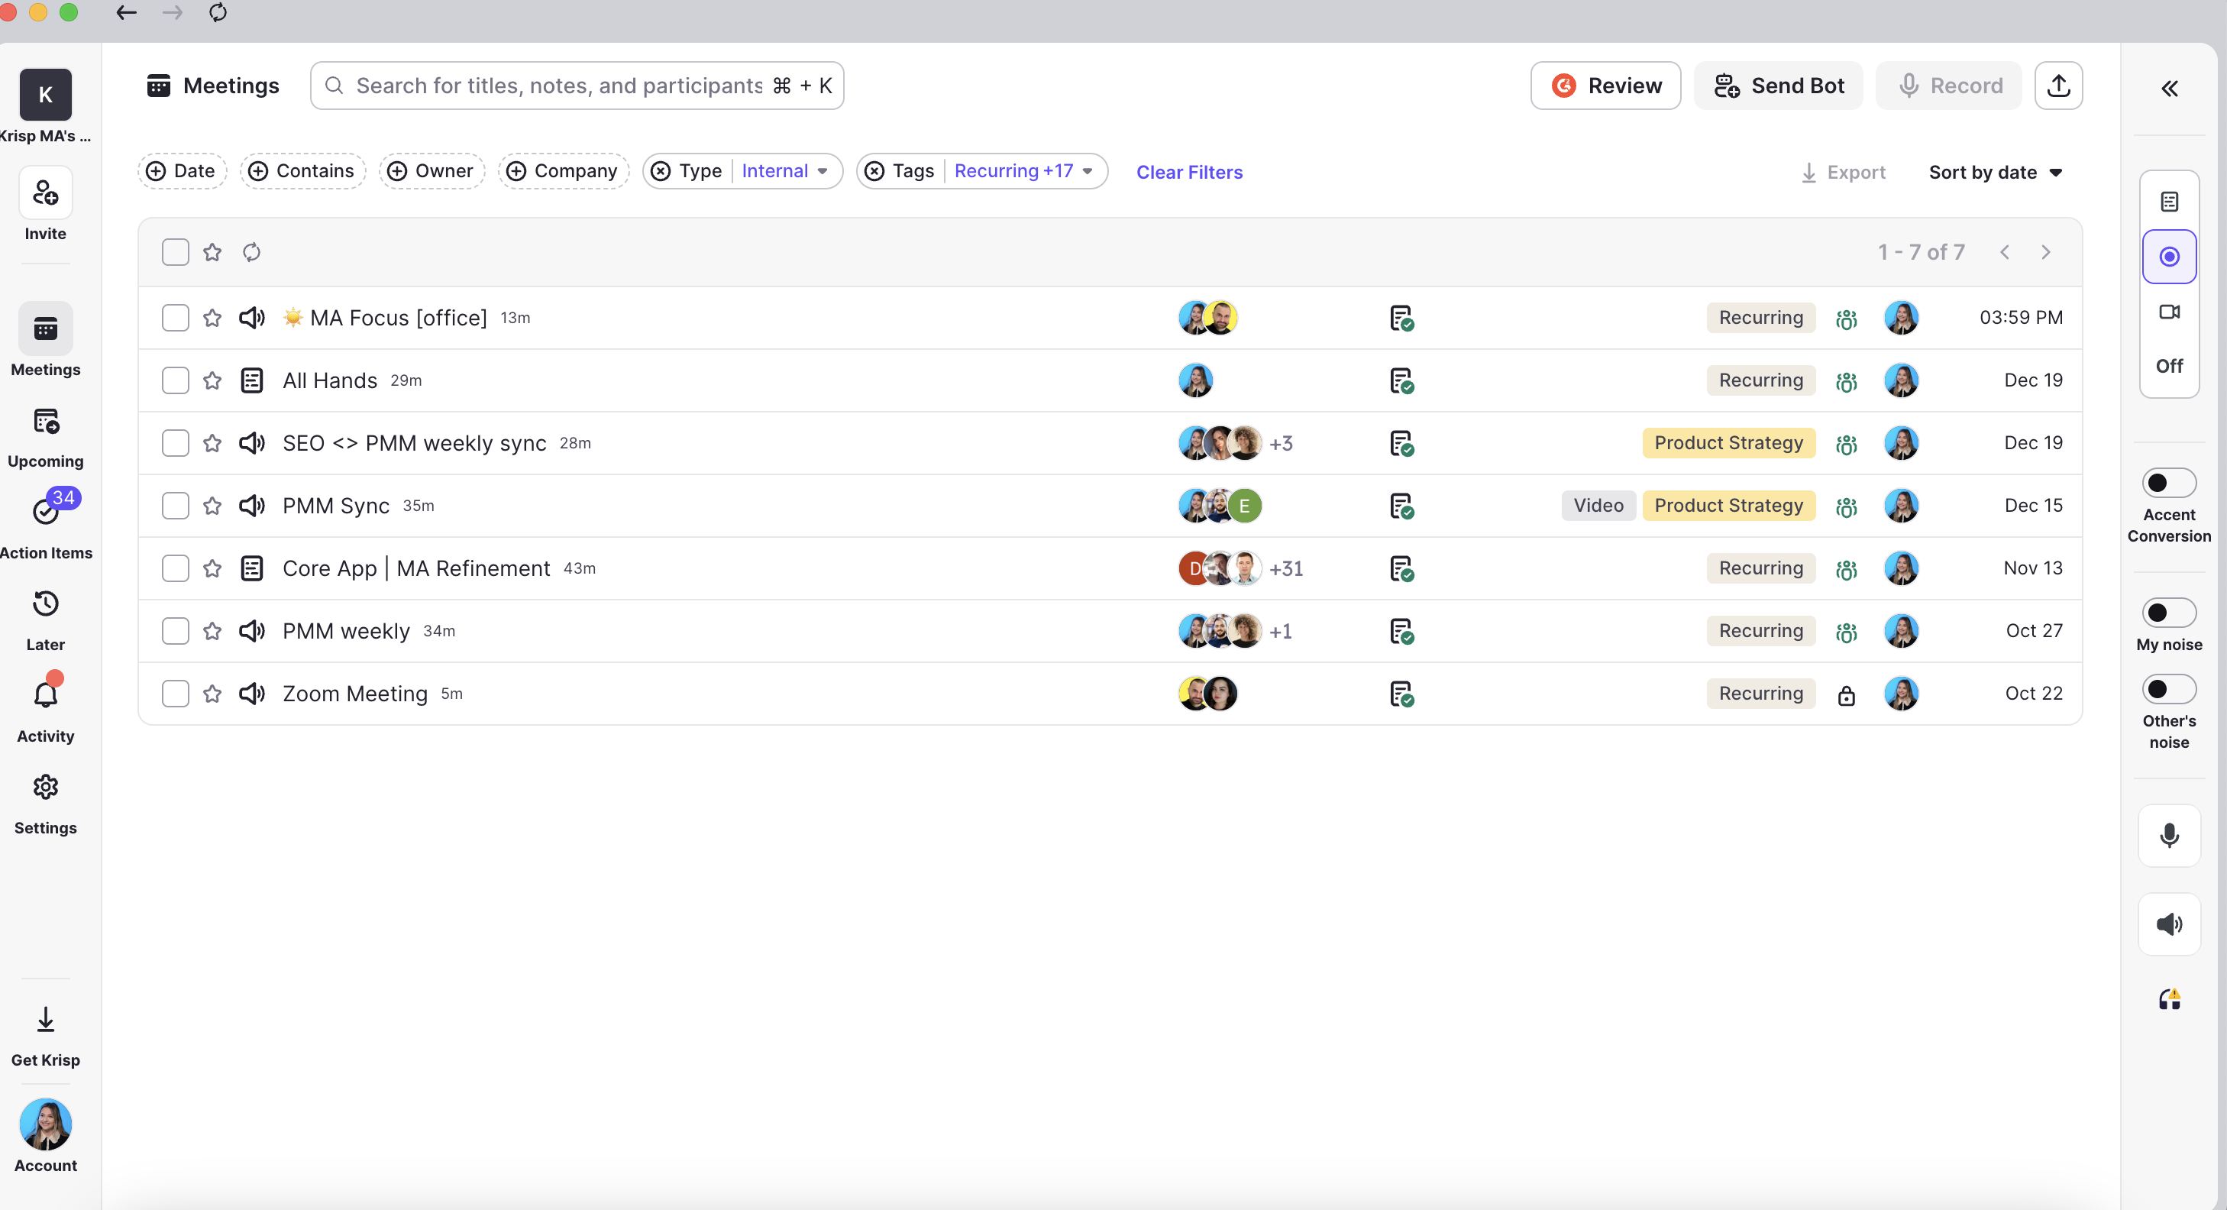Star the All Hands meeting
2227x1210 pixels.
[212, 380]
